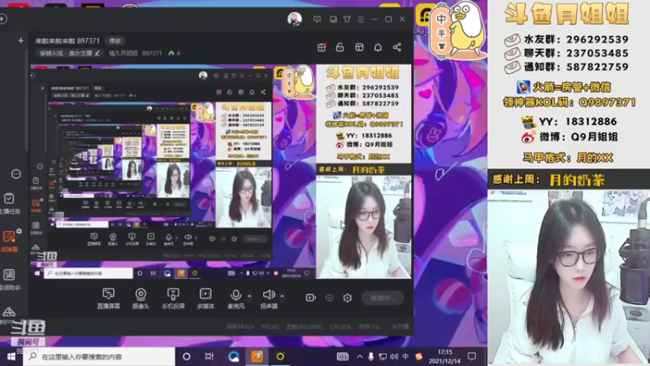Open touch keyboard icon in system tray

tap(342, 356)
